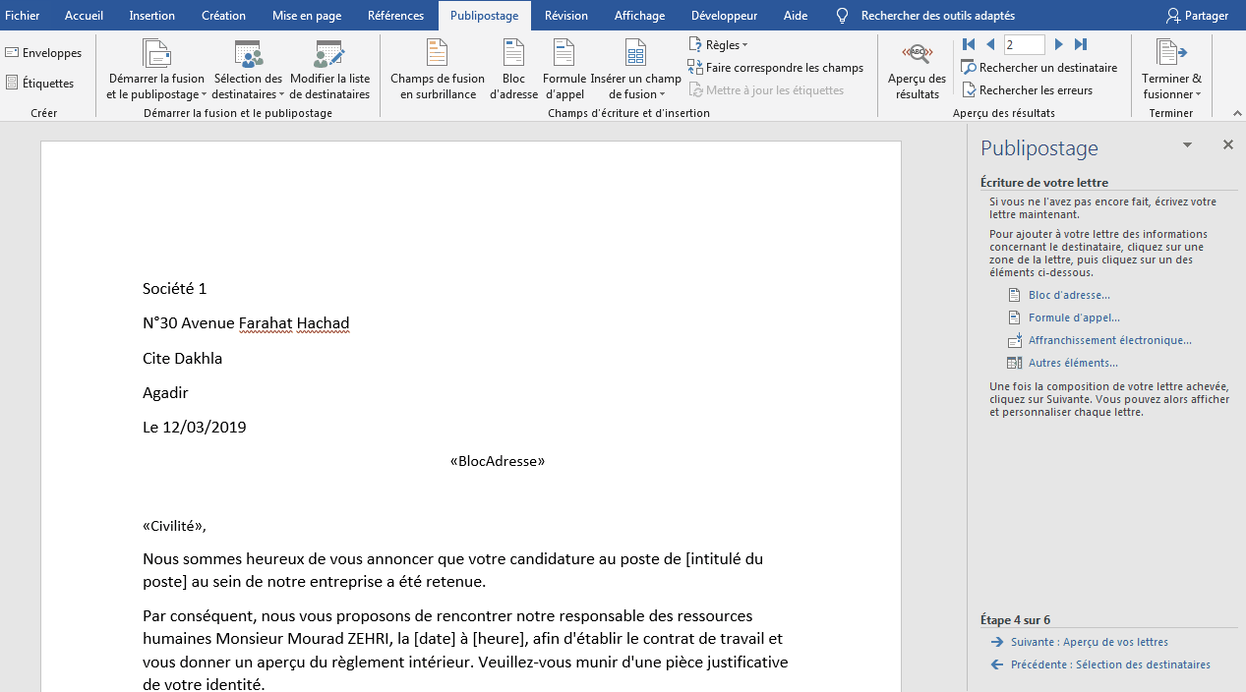Click Formule d'appel... link in pane

click(x=1074, y=317)
